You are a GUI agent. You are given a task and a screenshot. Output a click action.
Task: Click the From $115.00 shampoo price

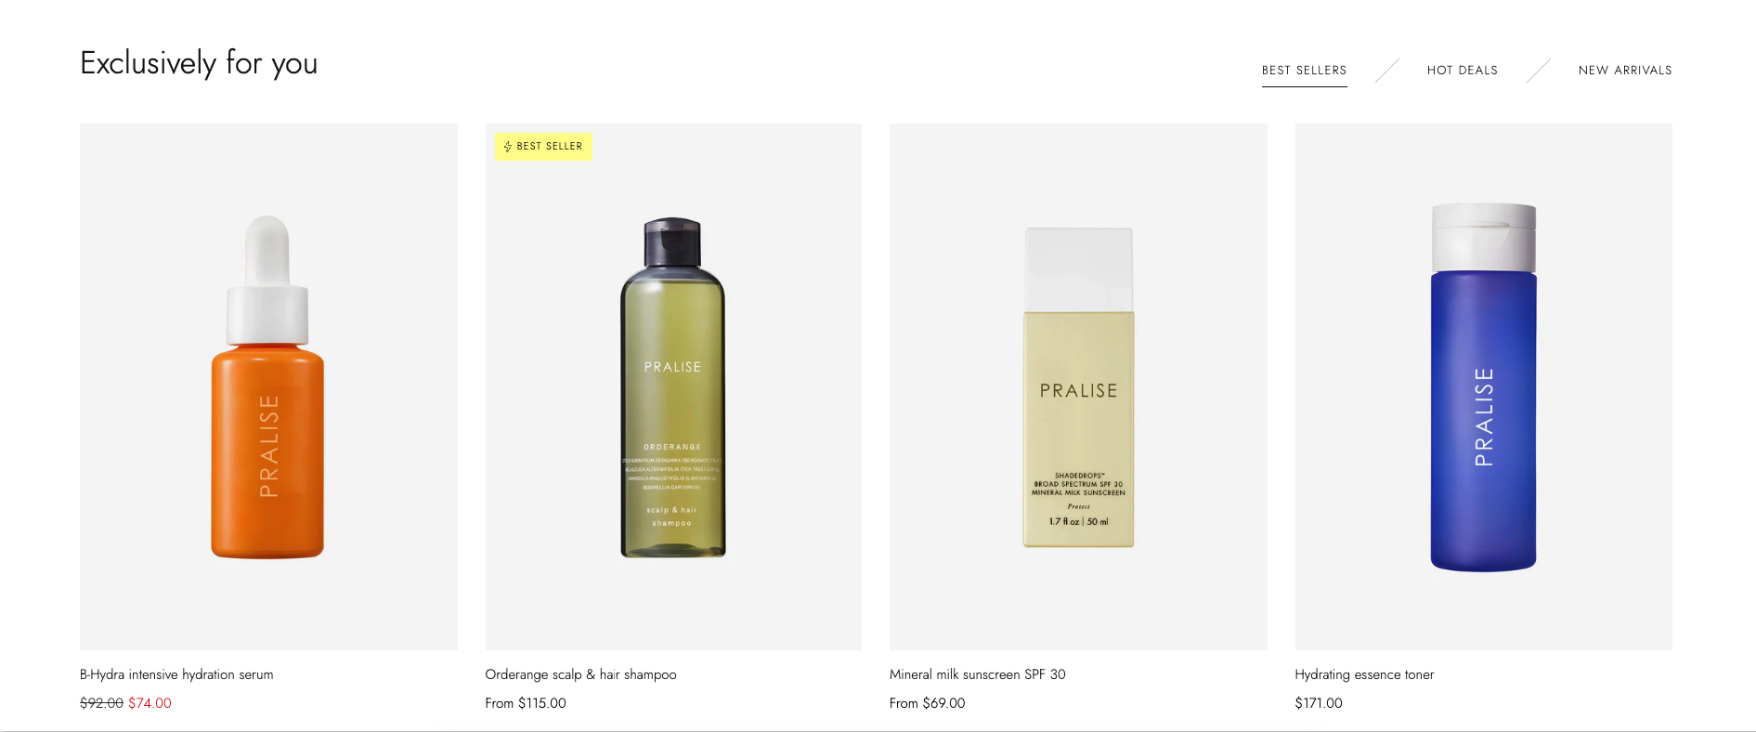click(x=526, y=703)
